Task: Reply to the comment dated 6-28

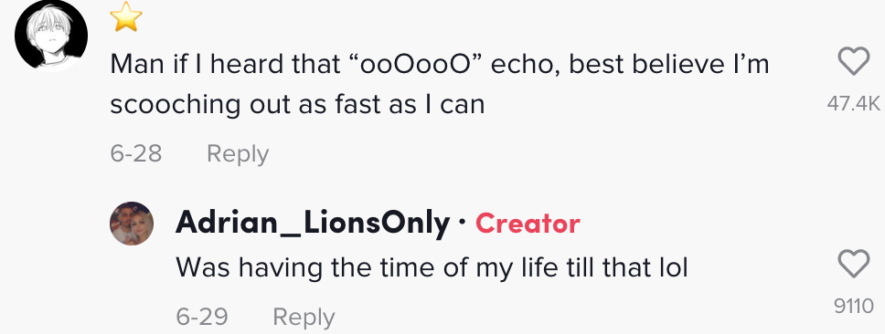Action: coord(238,153)
